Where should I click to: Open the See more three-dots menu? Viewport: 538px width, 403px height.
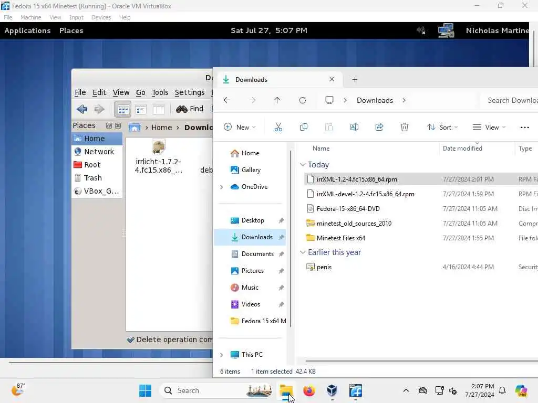click(525, 127)
